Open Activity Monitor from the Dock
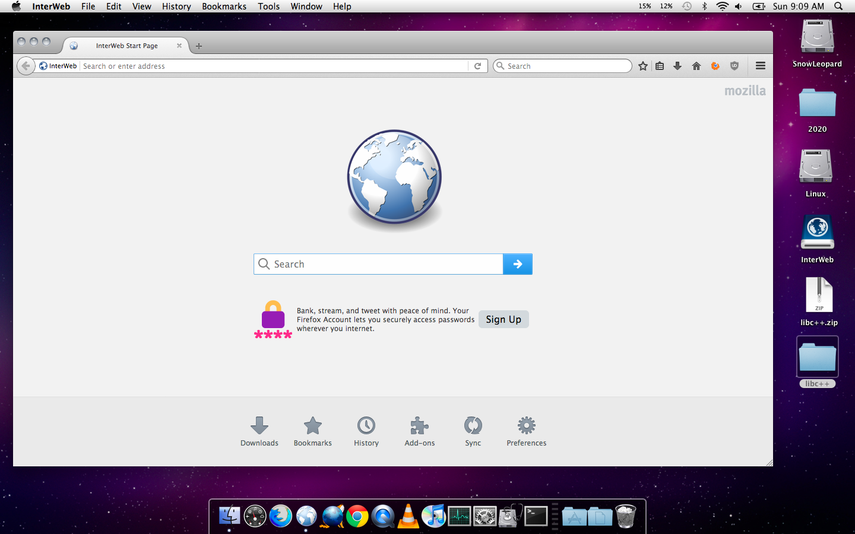The width and height of the screenshot is (855, 534). (x=460, y=516)
